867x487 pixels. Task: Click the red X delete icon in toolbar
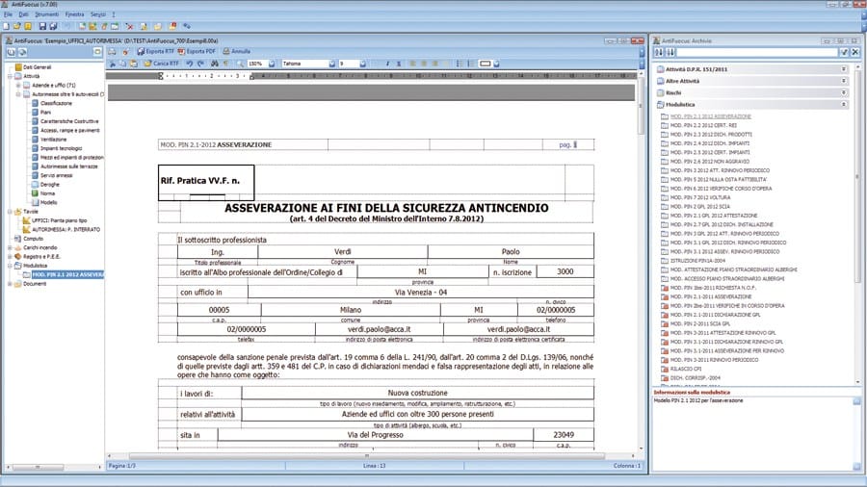[129, 26]
